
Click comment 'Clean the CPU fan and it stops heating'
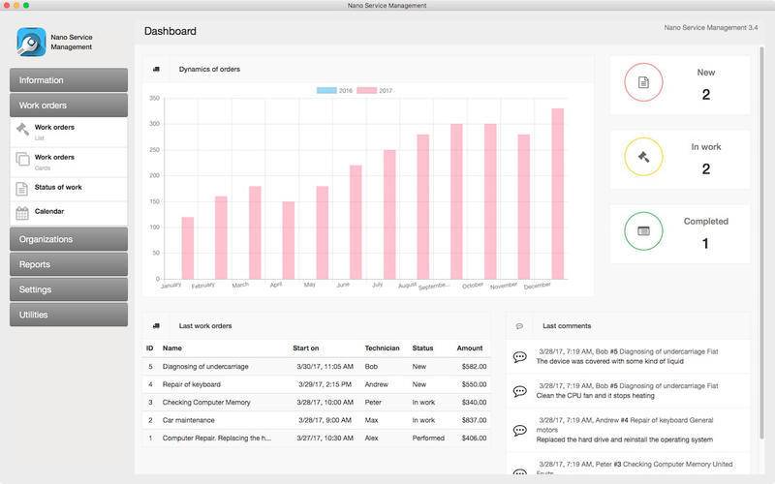595,396
